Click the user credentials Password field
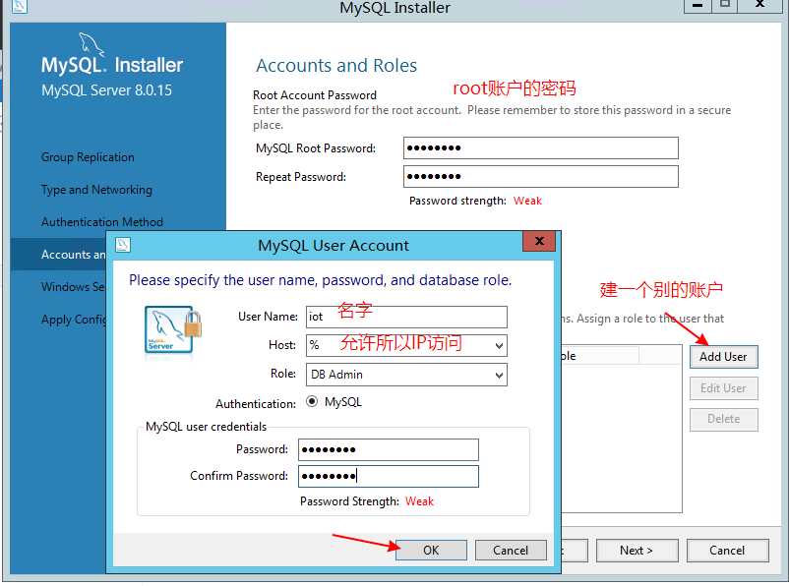Image resolution: width=789 pixels, height=586 pixels. tap(389, 449)
